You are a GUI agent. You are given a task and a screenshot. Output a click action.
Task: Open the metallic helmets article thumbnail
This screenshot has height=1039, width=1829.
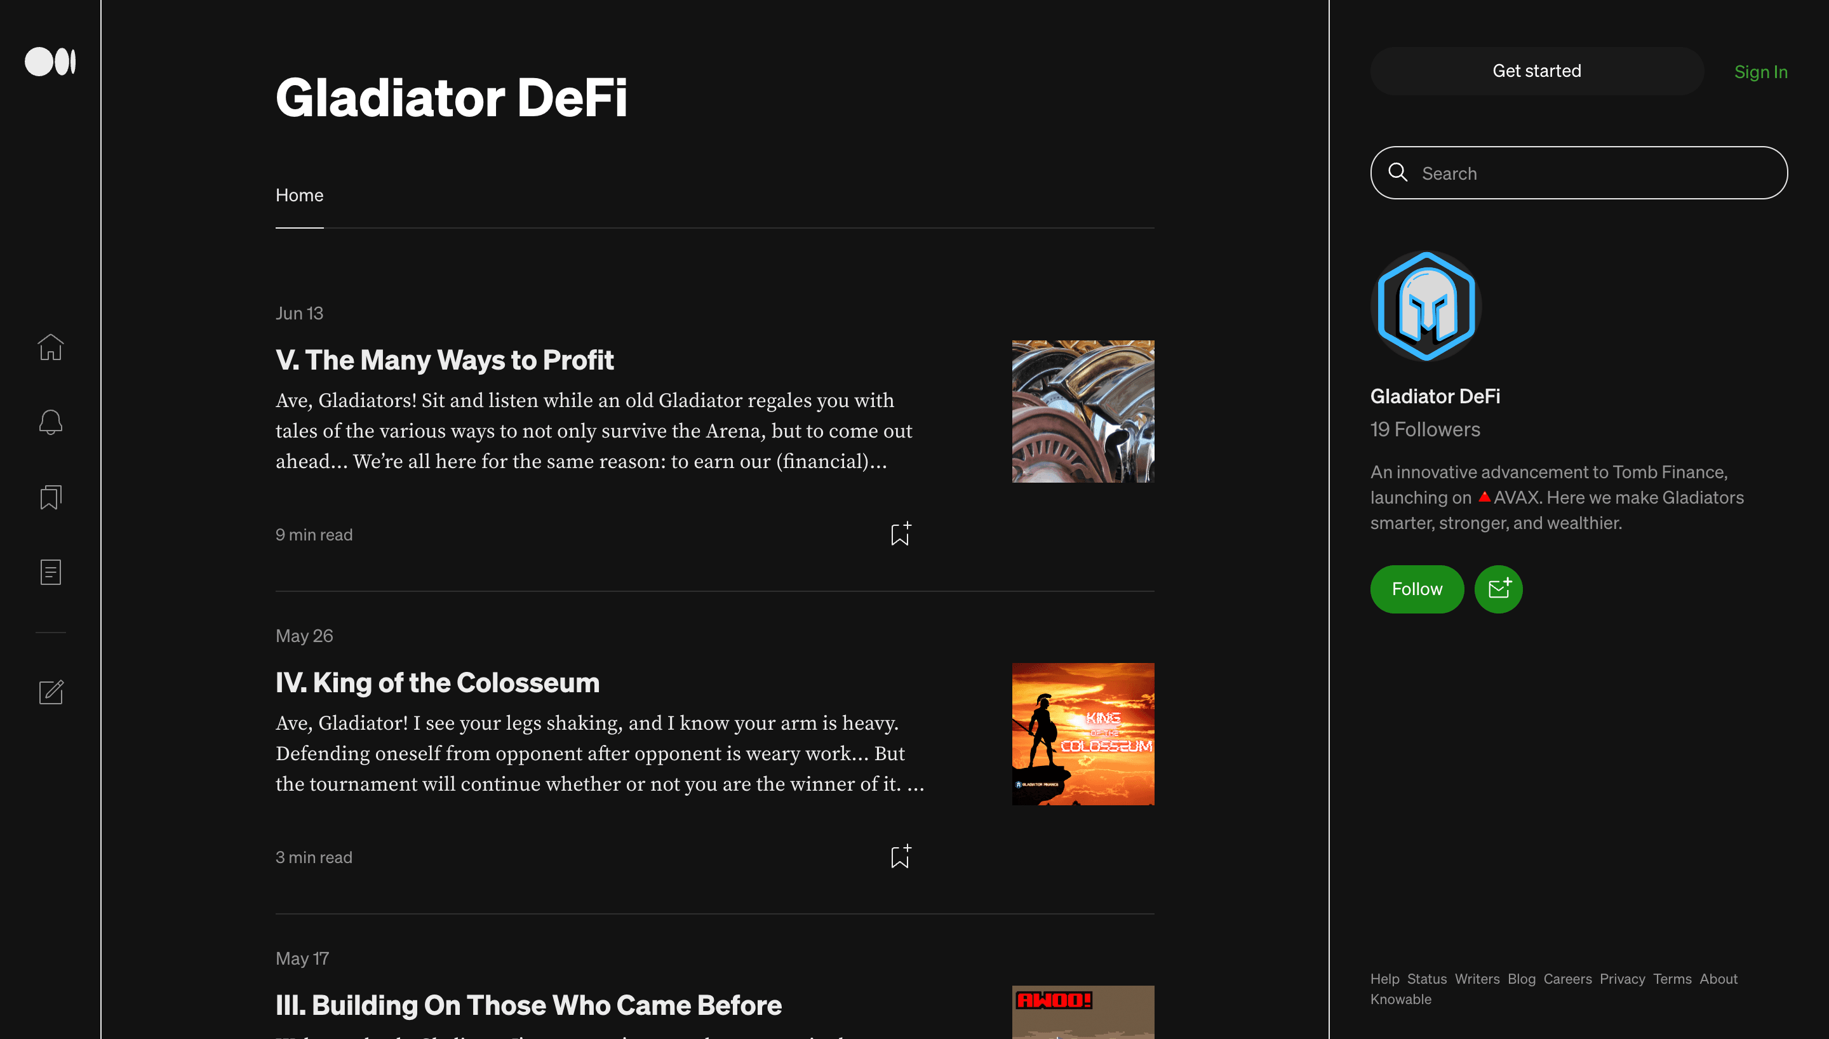(x=1083, y=411)
